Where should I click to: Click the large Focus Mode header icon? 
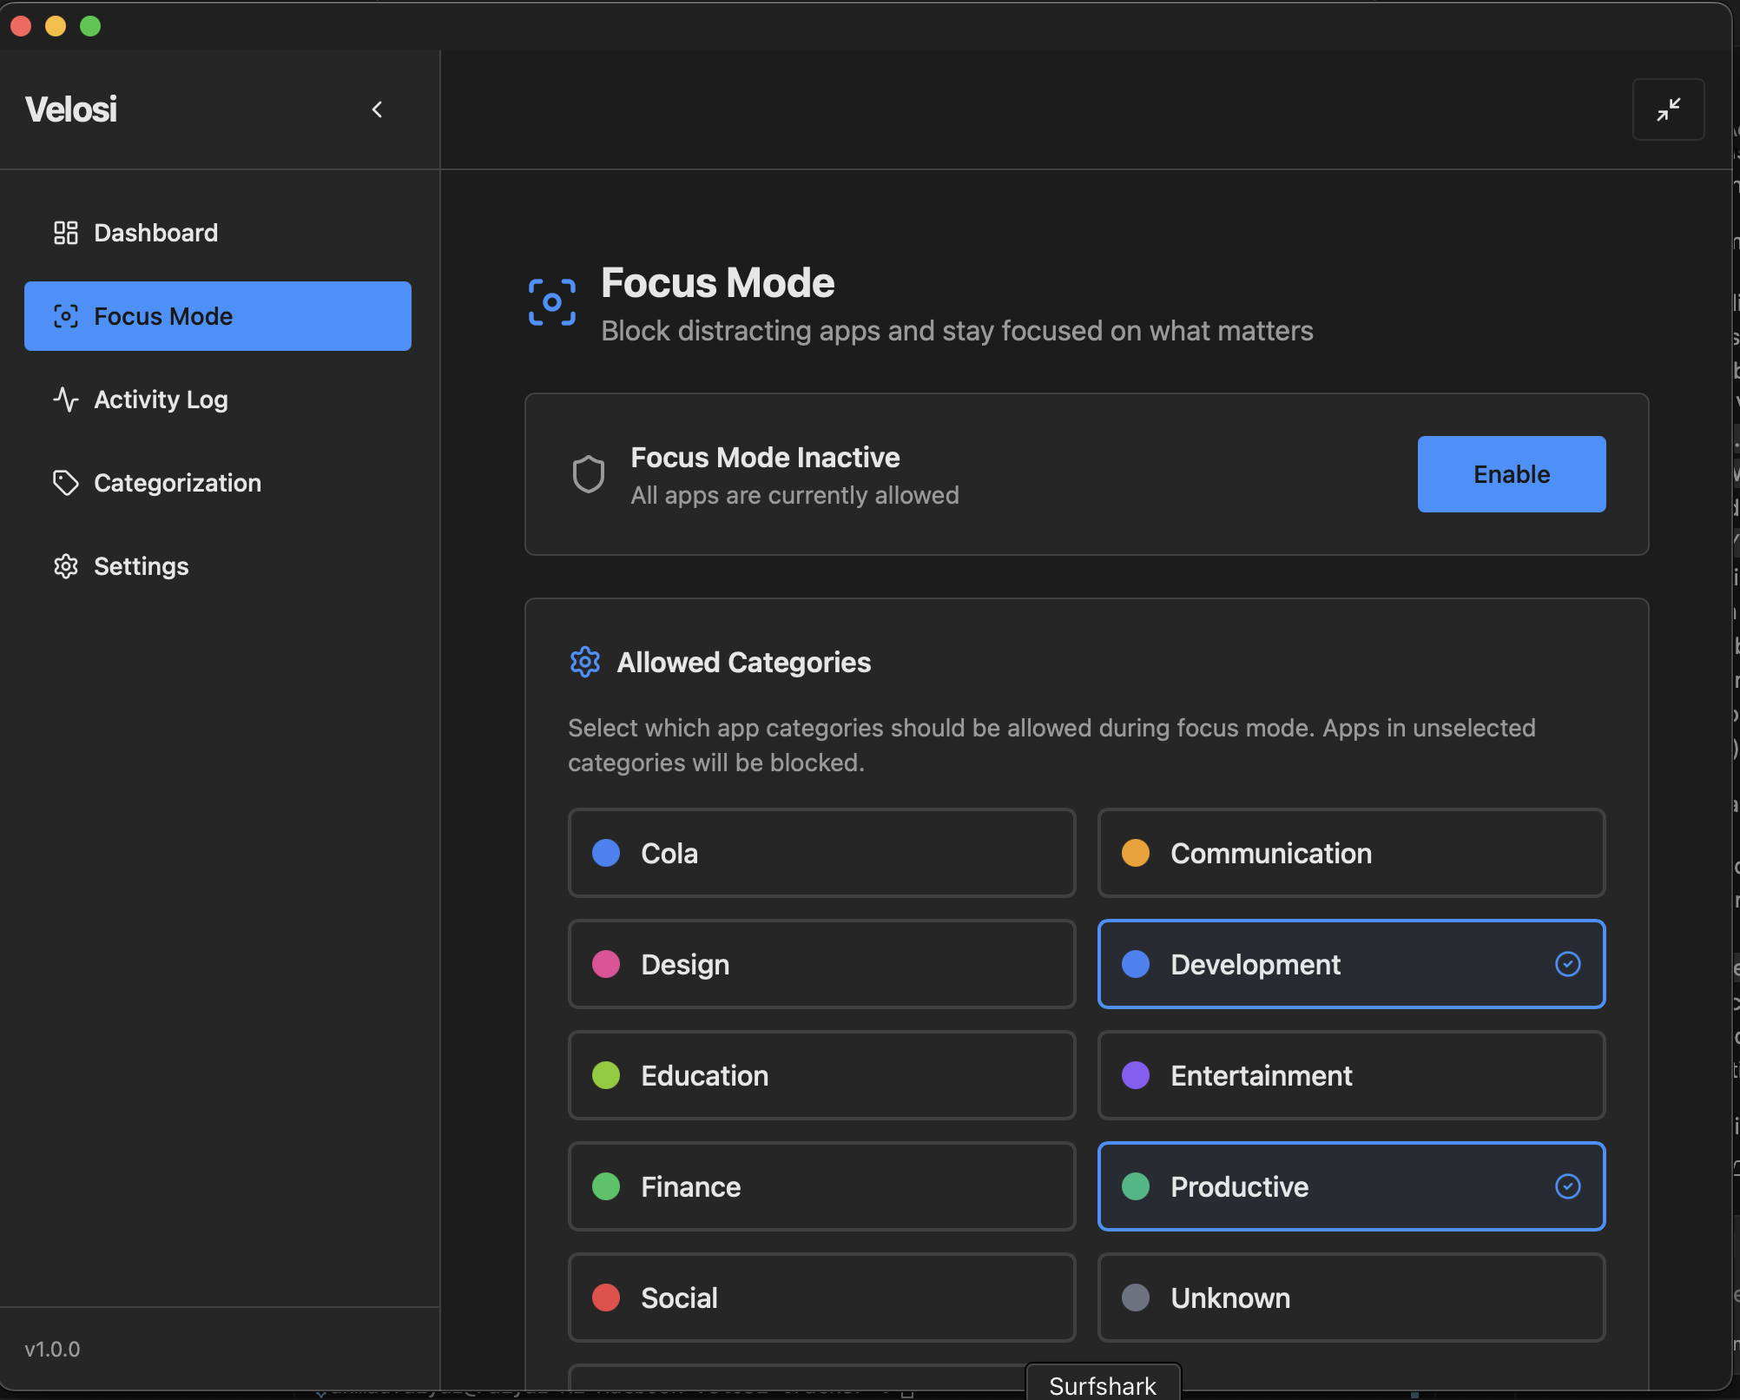pos(552,302)
